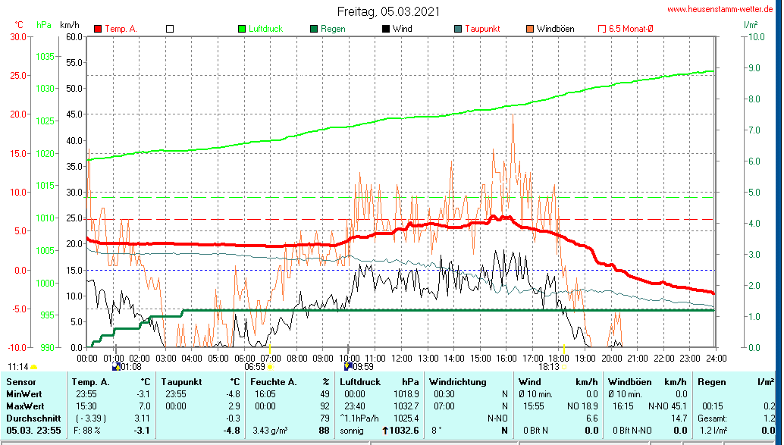Image resolution: width=784 pixels, height=445 pixels.
Task: Click the sunrise marker at 06:59
Action: click(x=270, y=367)
